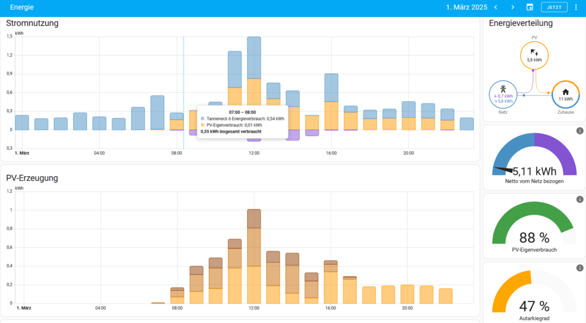Image resolution: width=586 pixels, height=323 pixels.
Task: Show info for the PV-Eigenverbrauch gauge card
Action: [x=579, y=200]
